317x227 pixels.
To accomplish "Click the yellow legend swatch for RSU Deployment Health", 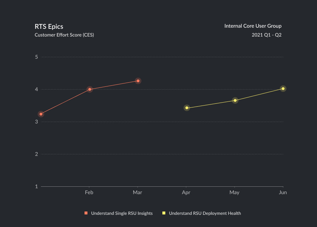I will (164, 213).
